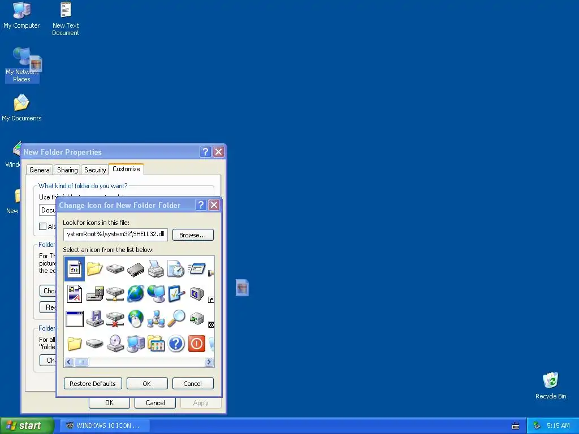Select the open yellow folder icon in the list

point(94,268)
